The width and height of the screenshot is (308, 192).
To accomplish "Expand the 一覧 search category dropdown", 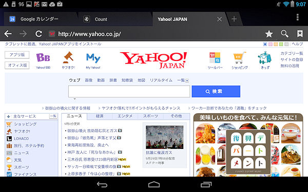I will [x=183, y=80].
